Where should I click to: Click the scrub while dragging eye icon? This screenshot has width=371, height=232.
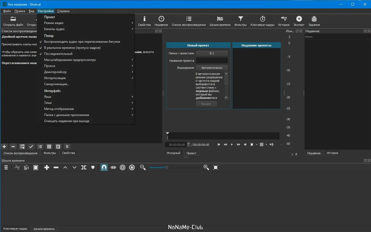(x=113, y=167)
